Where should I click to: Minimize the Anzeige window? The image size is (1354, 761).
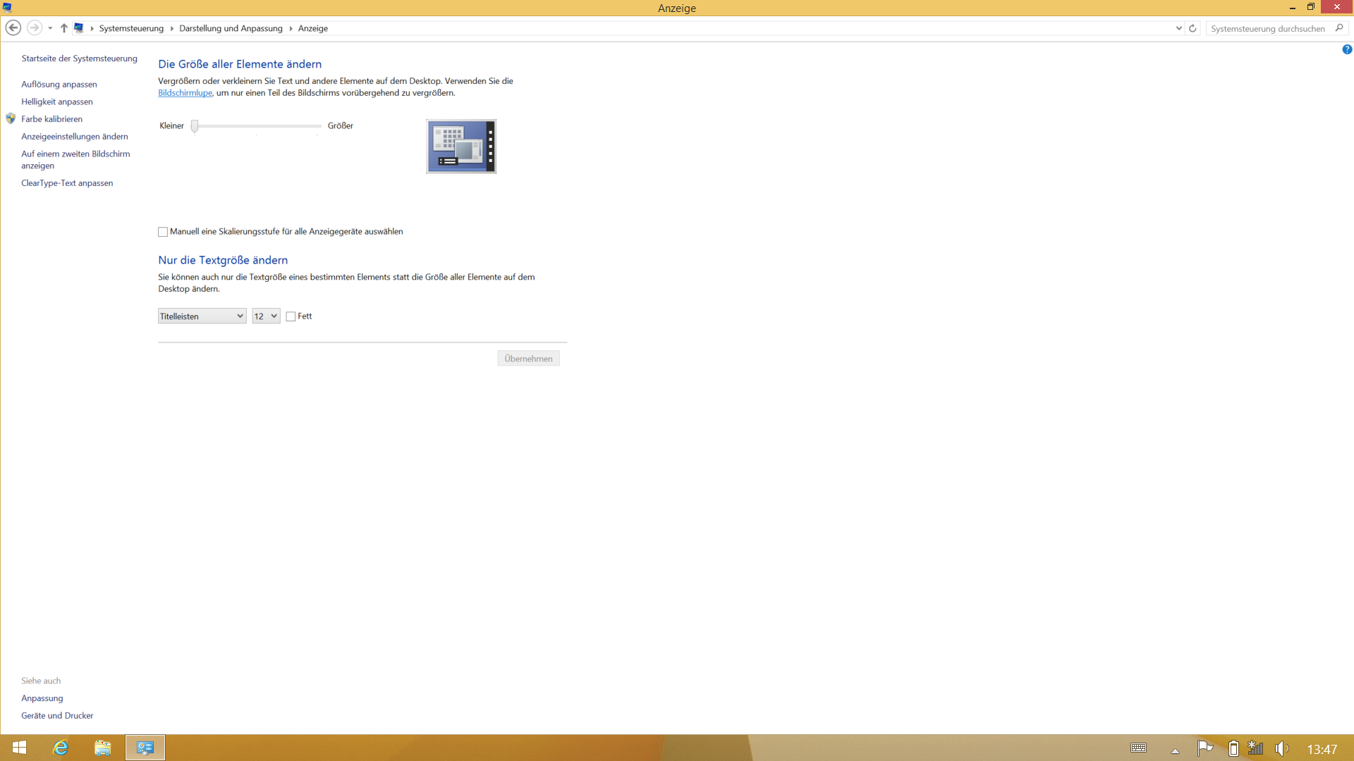1293,7
